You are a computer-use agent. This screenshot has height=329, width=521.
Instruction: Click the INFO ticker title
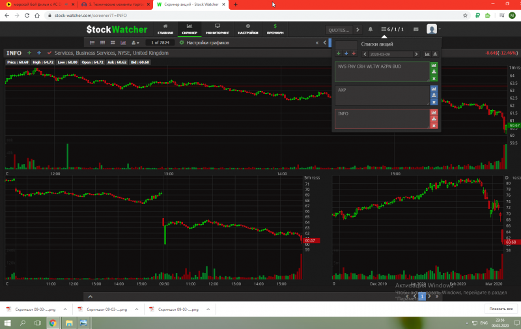point(14,53)
